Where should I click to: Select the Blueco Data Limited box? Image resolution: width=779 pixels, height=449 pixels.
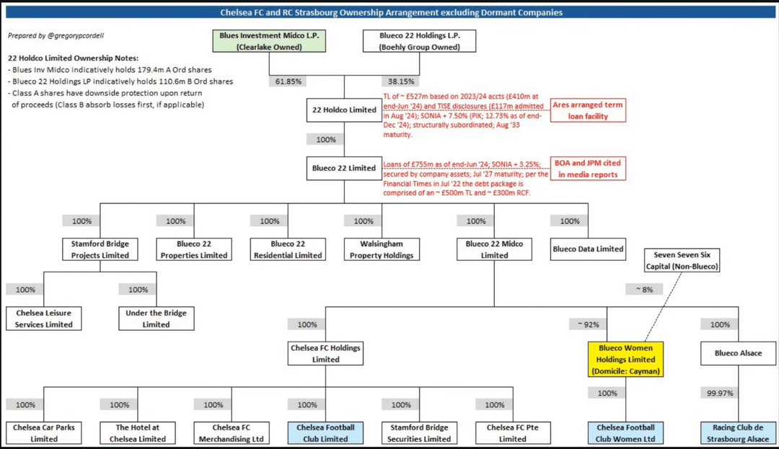[588, 249]
